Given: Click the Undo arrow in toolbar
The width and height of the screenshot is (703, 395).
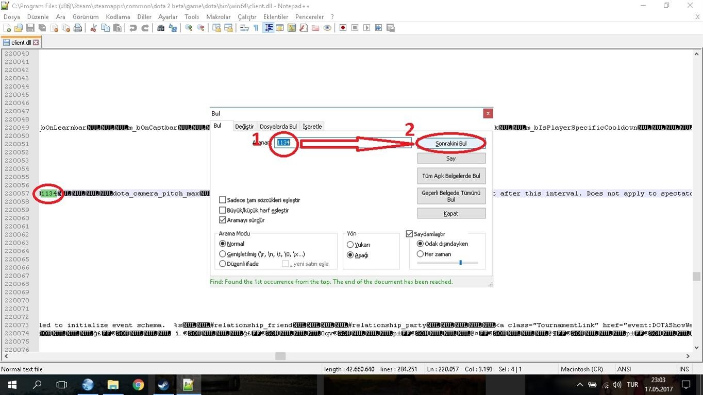Looking at the screenshot, I should click(x=133, y=28).
